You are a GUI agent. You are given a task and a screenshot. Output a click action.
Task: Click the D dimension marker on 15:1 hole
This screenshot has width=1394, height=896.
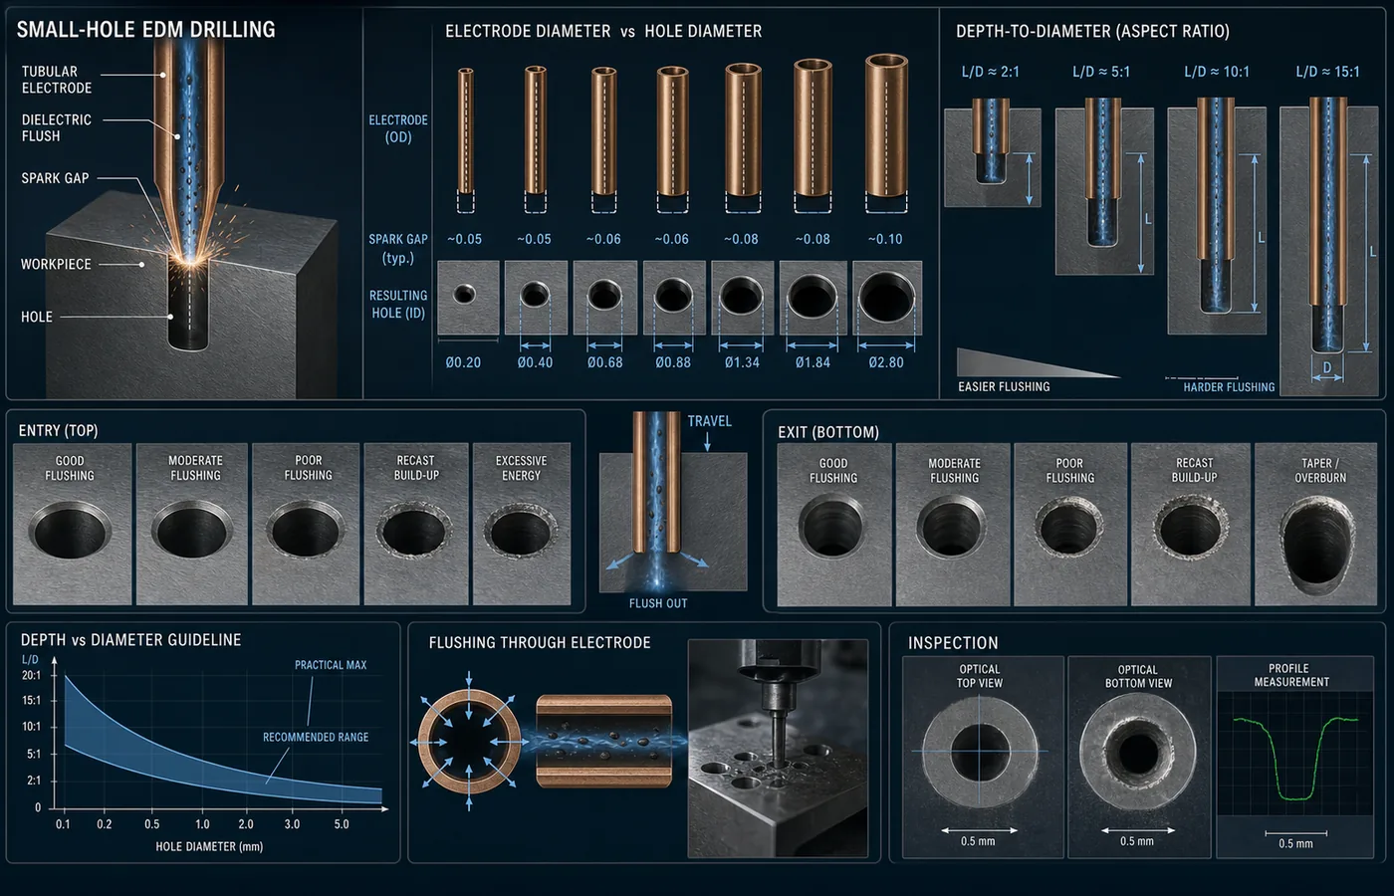pyautogui.click(x=1326, y=369)
